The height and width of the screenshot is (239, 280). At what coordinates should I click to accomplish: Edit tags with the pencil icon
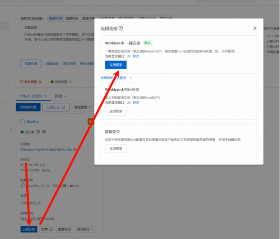click(x=39, y=203)
